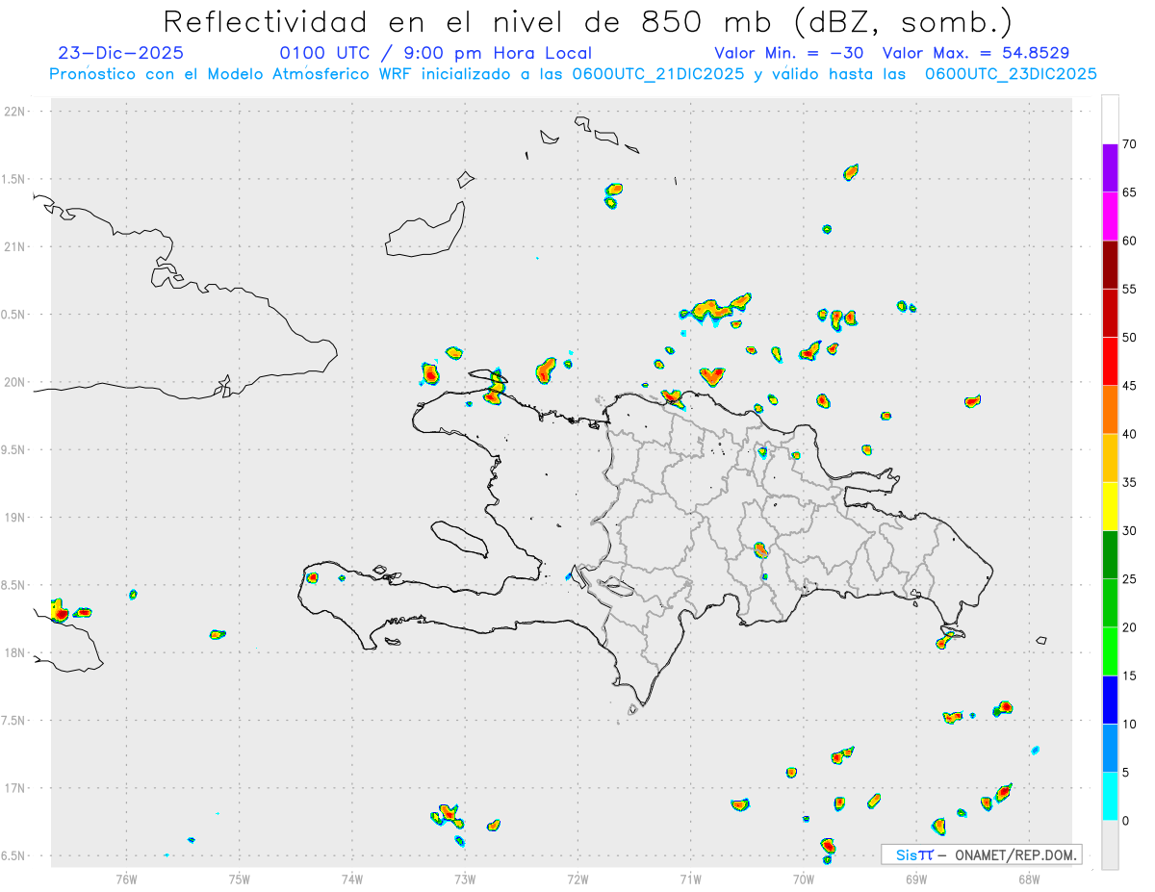This screenshot has width=1155, height=892.
Task: Pick the gray below-zero colorbar segment
Action: 1110,845
